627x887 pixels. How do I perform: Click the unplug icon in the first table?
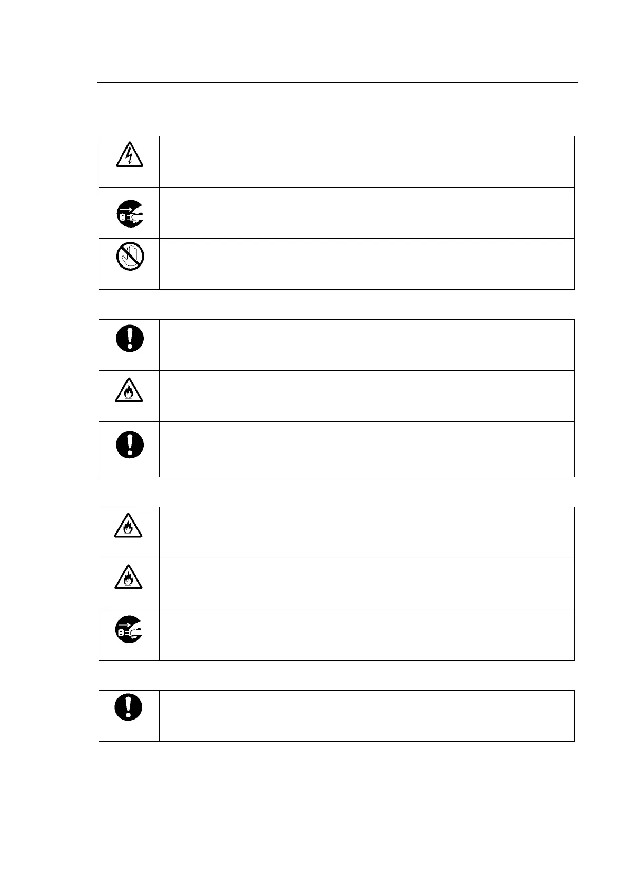(x=130, y=213)
